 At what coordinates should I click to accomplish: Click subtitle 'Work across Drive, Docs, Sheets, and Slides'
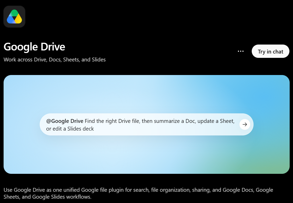(x=55, y=60)
